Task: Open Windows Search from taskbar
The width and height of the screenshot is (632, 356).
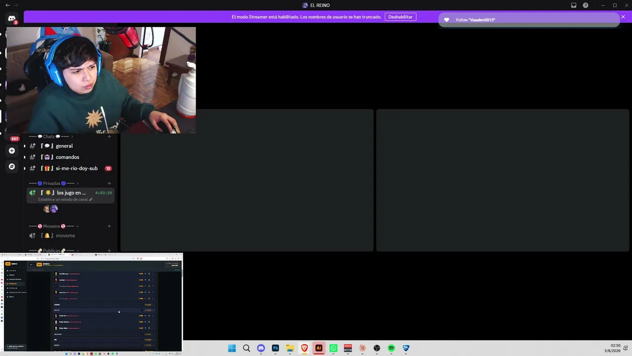Action: [x=246, y=348]
